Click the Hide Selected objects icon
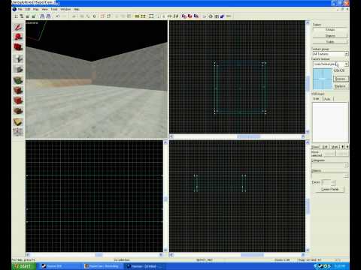The width and height of the screenshot is (361, 270). [x=102, y=16]
